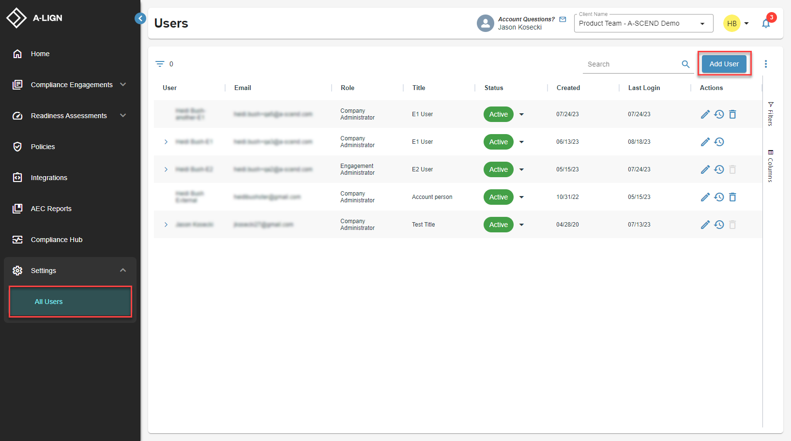Click the notification bell showing 3 alerts

[x=766, y=23]
